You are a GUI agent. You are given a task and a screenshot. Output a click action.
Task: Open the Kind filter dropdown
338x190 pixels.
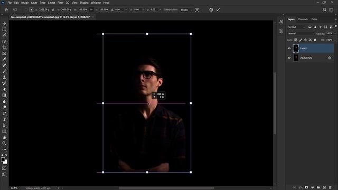click(297, 27)
